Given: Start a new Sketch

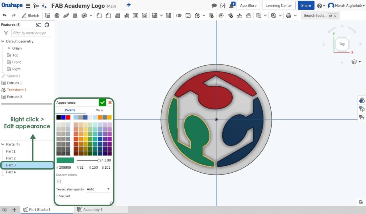Looking at the screenshot, I should tap(30, 15).
